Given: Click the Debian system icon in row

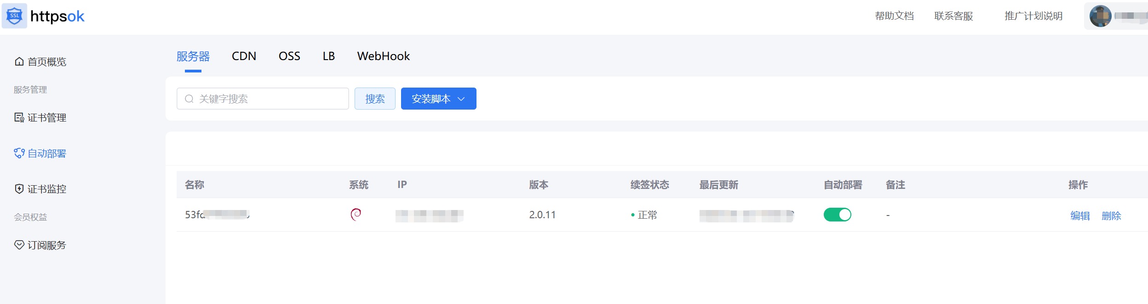Looking at the screenshot, I should click(x=356, y=215).
